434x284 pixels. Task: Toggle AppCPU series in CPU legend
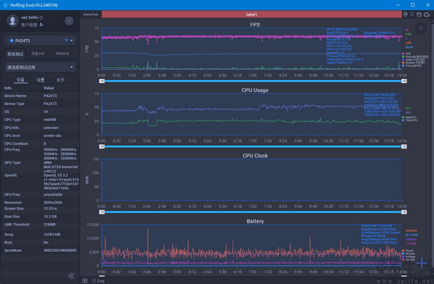pos(409,117)
